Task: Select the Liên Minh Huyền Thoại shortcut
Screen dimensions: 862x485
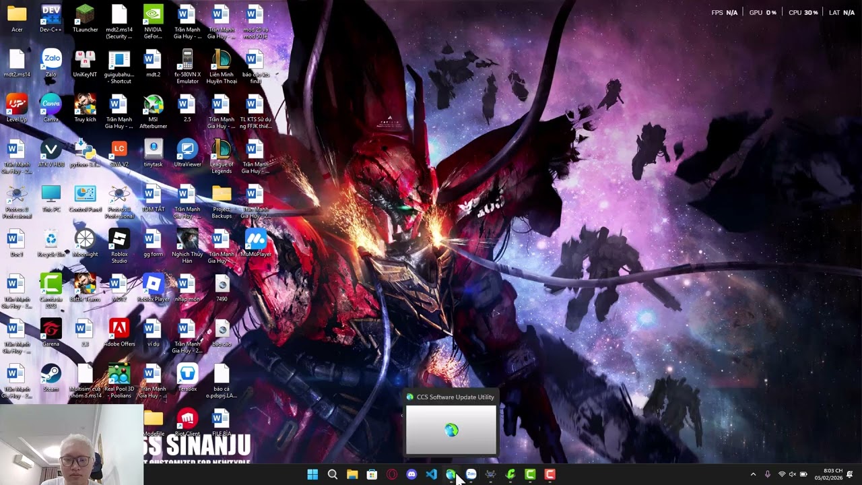Action: click(222, 67)
